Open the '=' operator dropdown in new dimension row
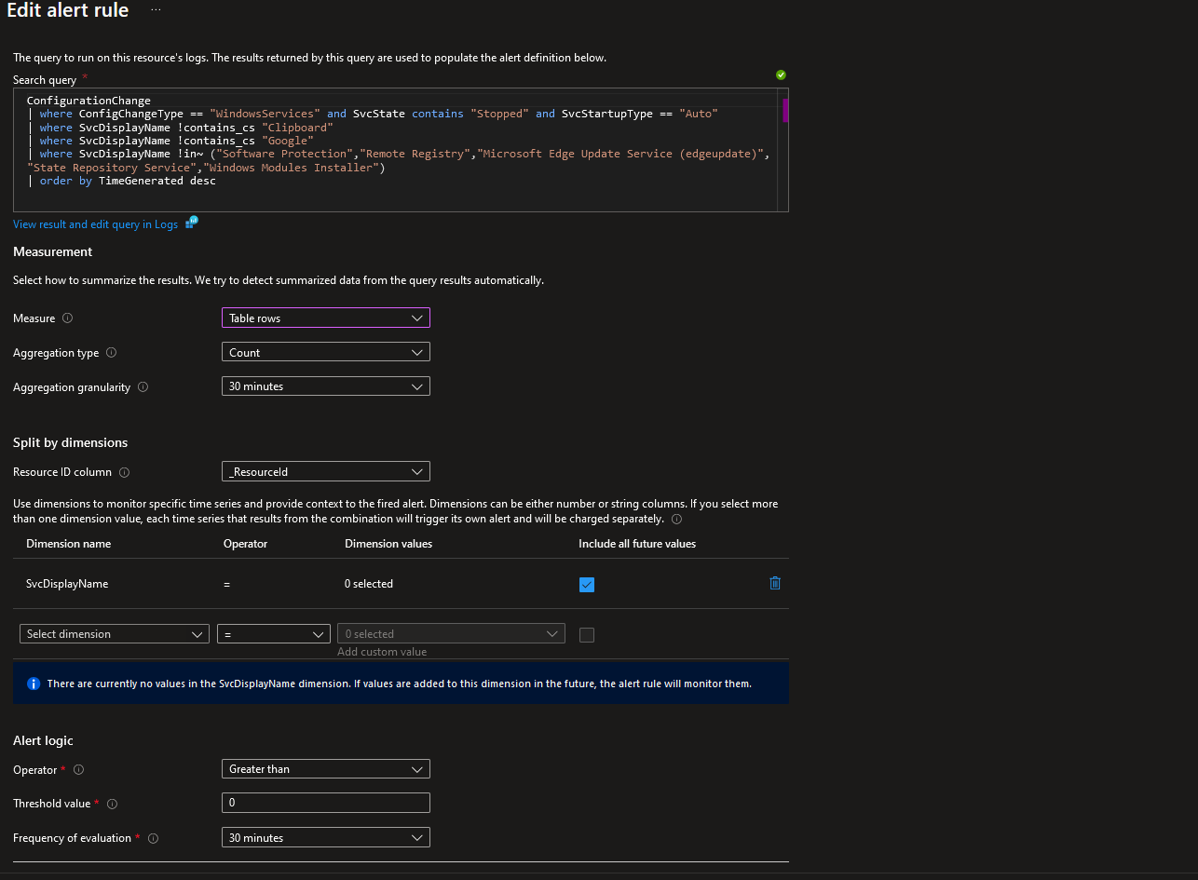The image size is (1198, 880). pos(274,633)
